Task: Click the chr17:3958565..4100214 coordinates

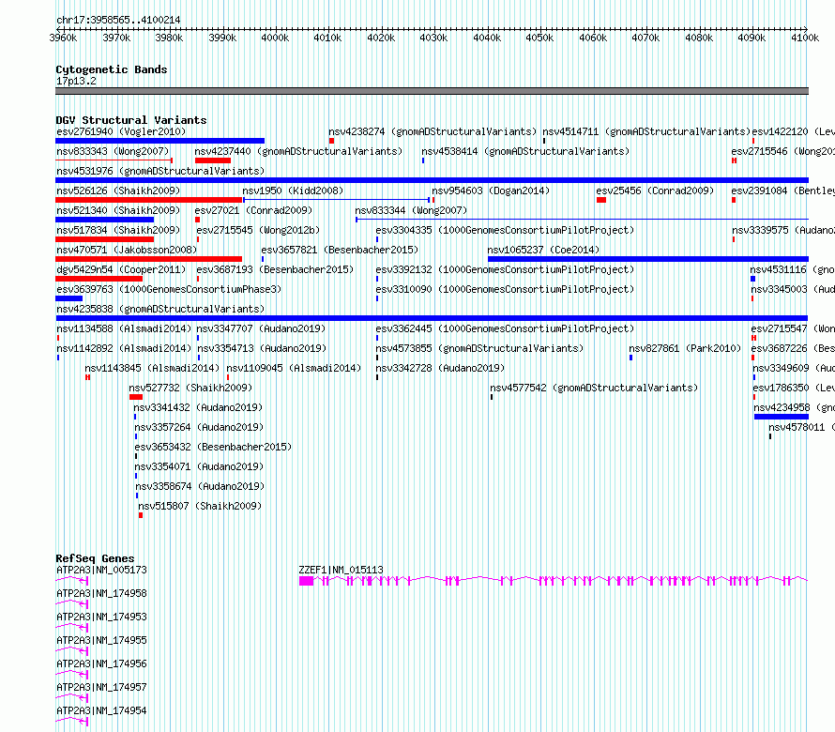Action: point(118,21)
